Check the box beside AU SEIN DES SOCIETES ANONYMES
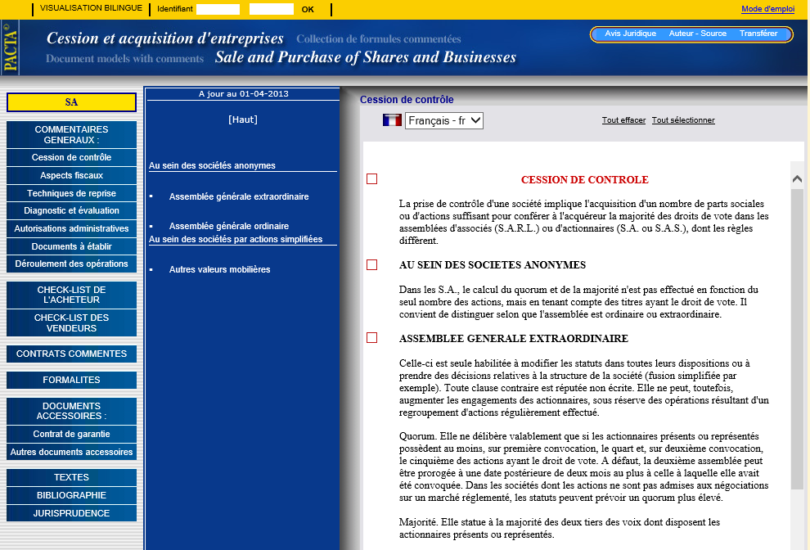 pos(372,264)
